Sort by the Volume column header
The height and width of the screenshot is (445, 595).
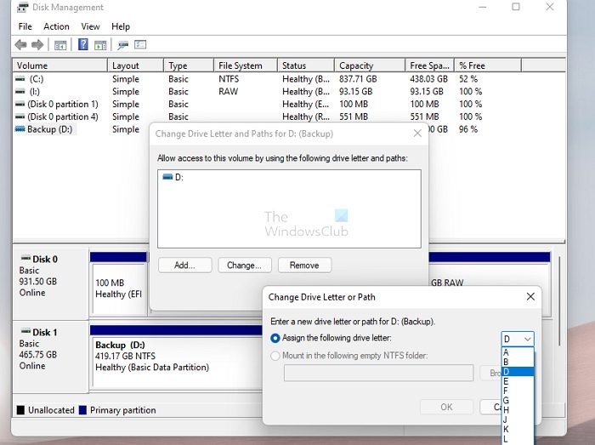(60, 66)
